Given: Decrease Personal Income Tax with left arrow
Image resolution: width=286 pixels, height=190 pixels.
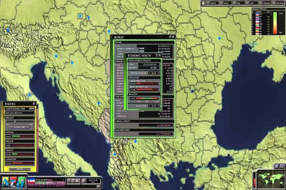Looking at the screenshot, I should [x=149, y=73].
